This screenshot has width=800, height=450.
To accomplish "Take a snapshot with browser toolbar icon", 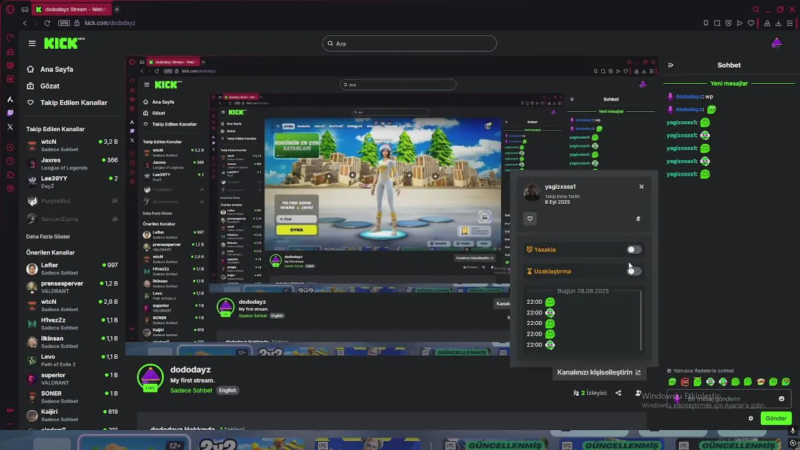I will click(717, 23).
